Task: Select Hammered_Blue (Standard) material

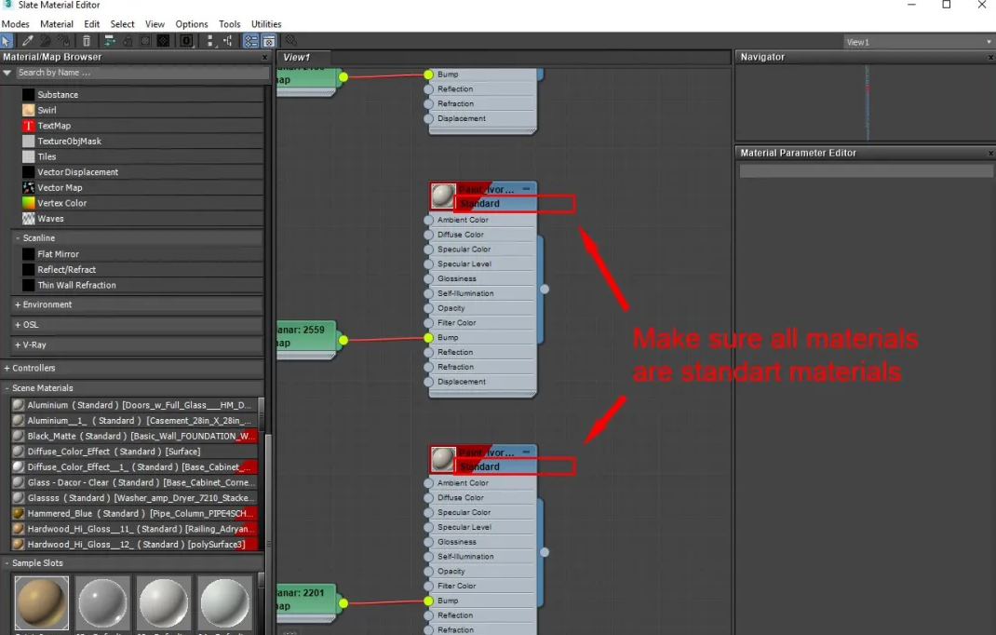Action: pos(134,514)
